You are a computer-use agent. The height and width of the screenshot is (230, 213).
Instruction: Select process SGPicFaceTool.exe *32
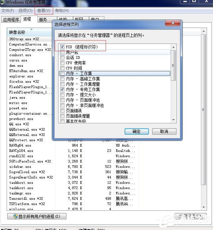point(30,161)
